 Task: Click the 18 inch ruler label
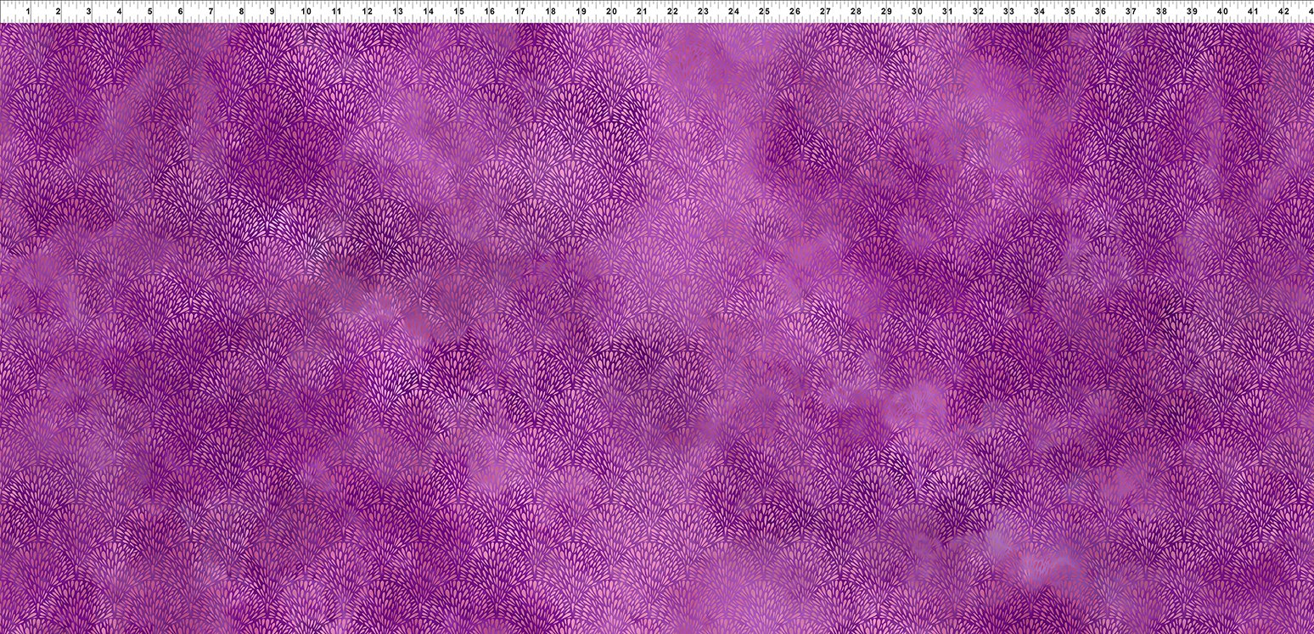[550, 12]
